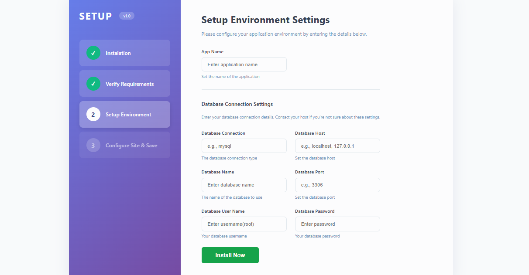Click into the Database Name field

[x=244, y=185]
